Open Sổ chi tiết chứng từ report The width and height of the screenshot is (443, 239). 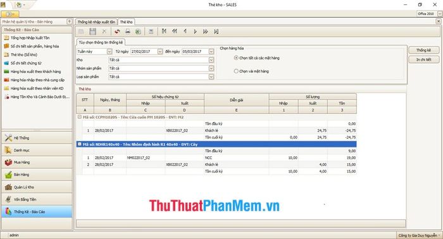[x=26, y=63]
